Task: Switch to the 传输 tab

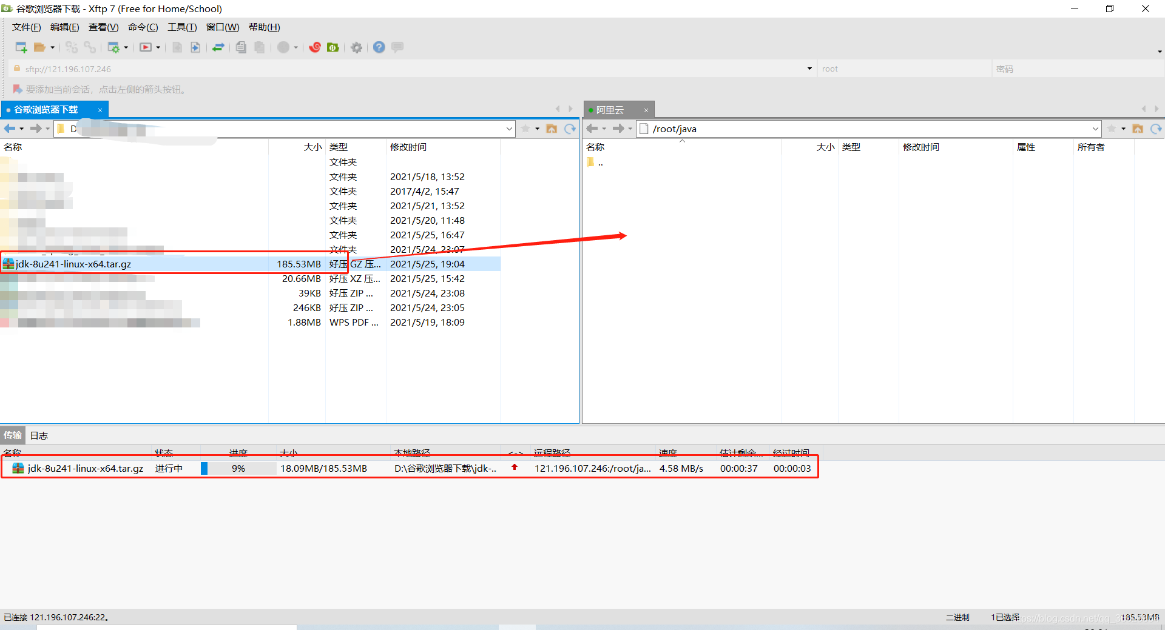Action: click(12, 435)
